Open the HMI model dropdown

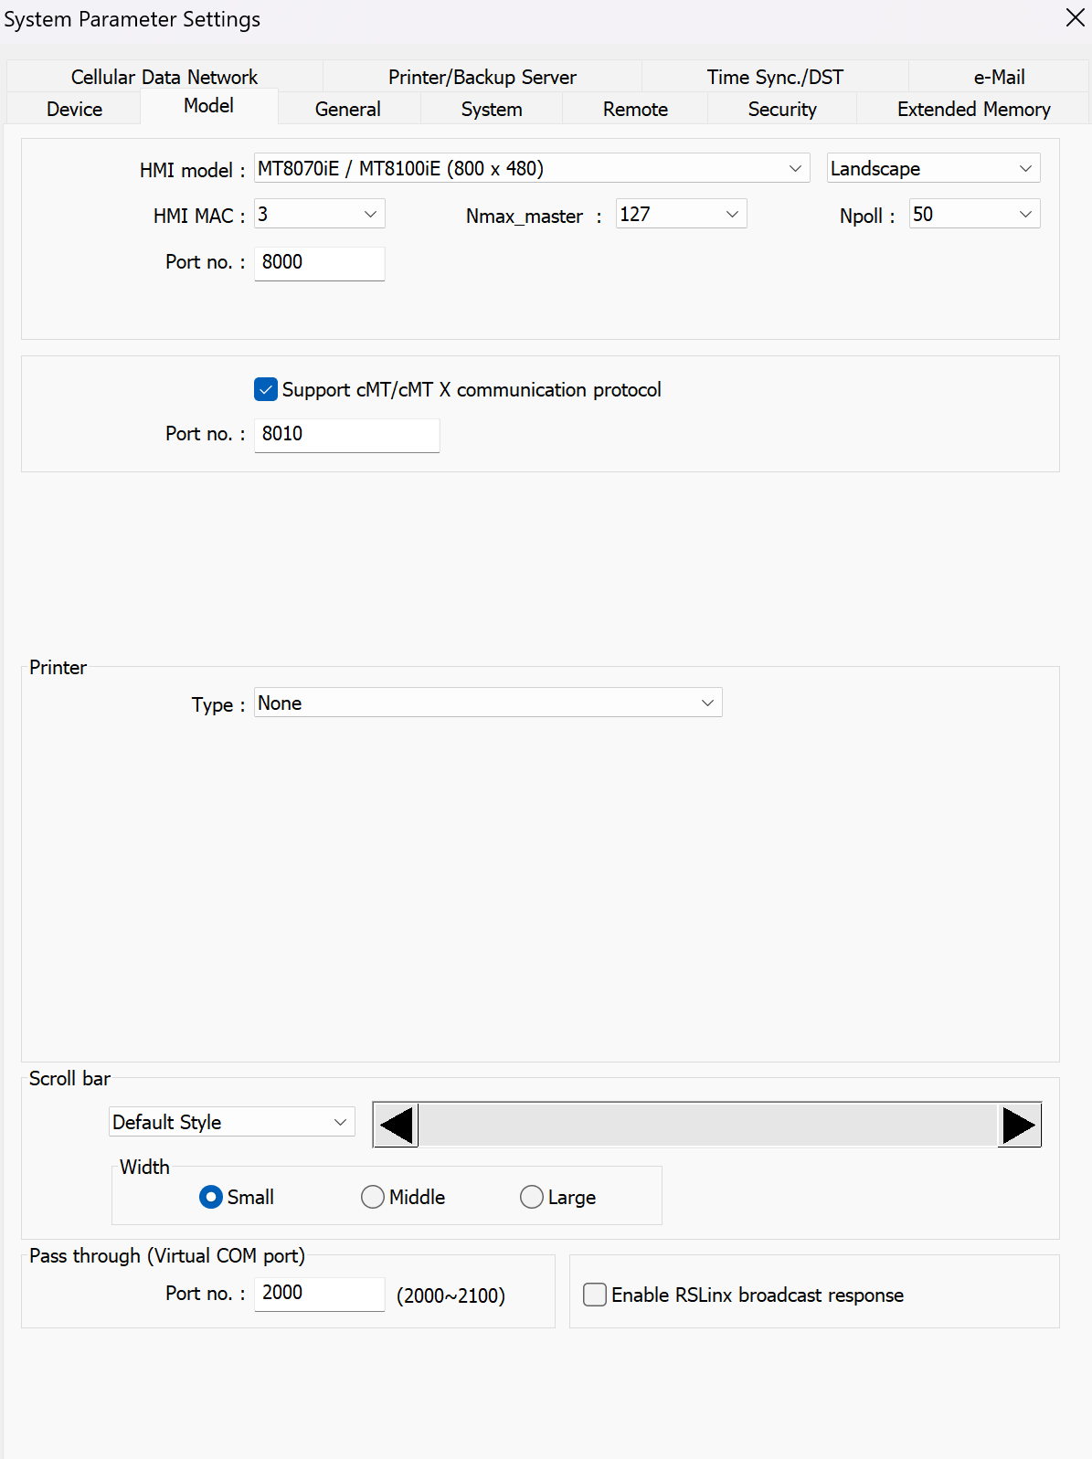coord(794,168)
